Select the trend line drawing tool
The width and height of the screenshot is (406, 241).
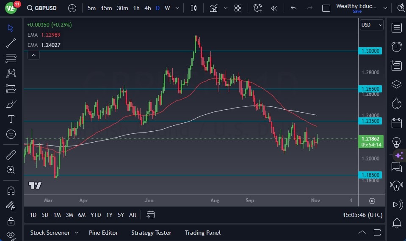[x=11, y=43]
